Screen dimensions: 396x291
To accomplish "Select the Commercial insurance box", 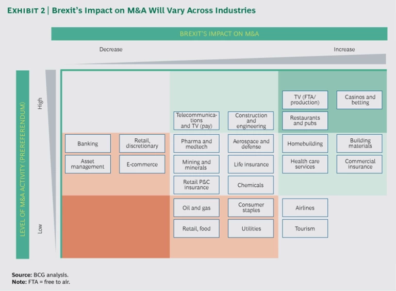I will (359, 164).
